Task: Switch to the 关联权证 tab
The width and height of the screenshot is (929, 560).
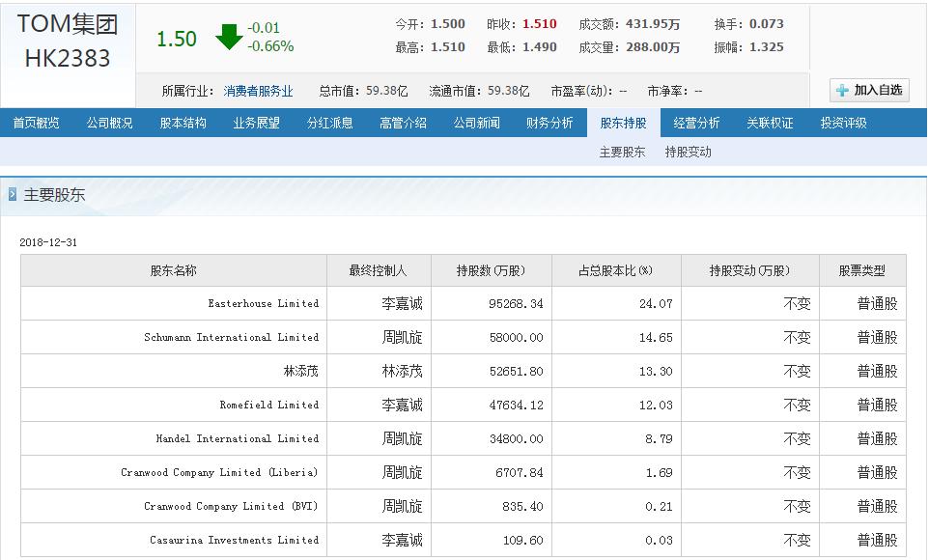Action: [x=770, y=123]
